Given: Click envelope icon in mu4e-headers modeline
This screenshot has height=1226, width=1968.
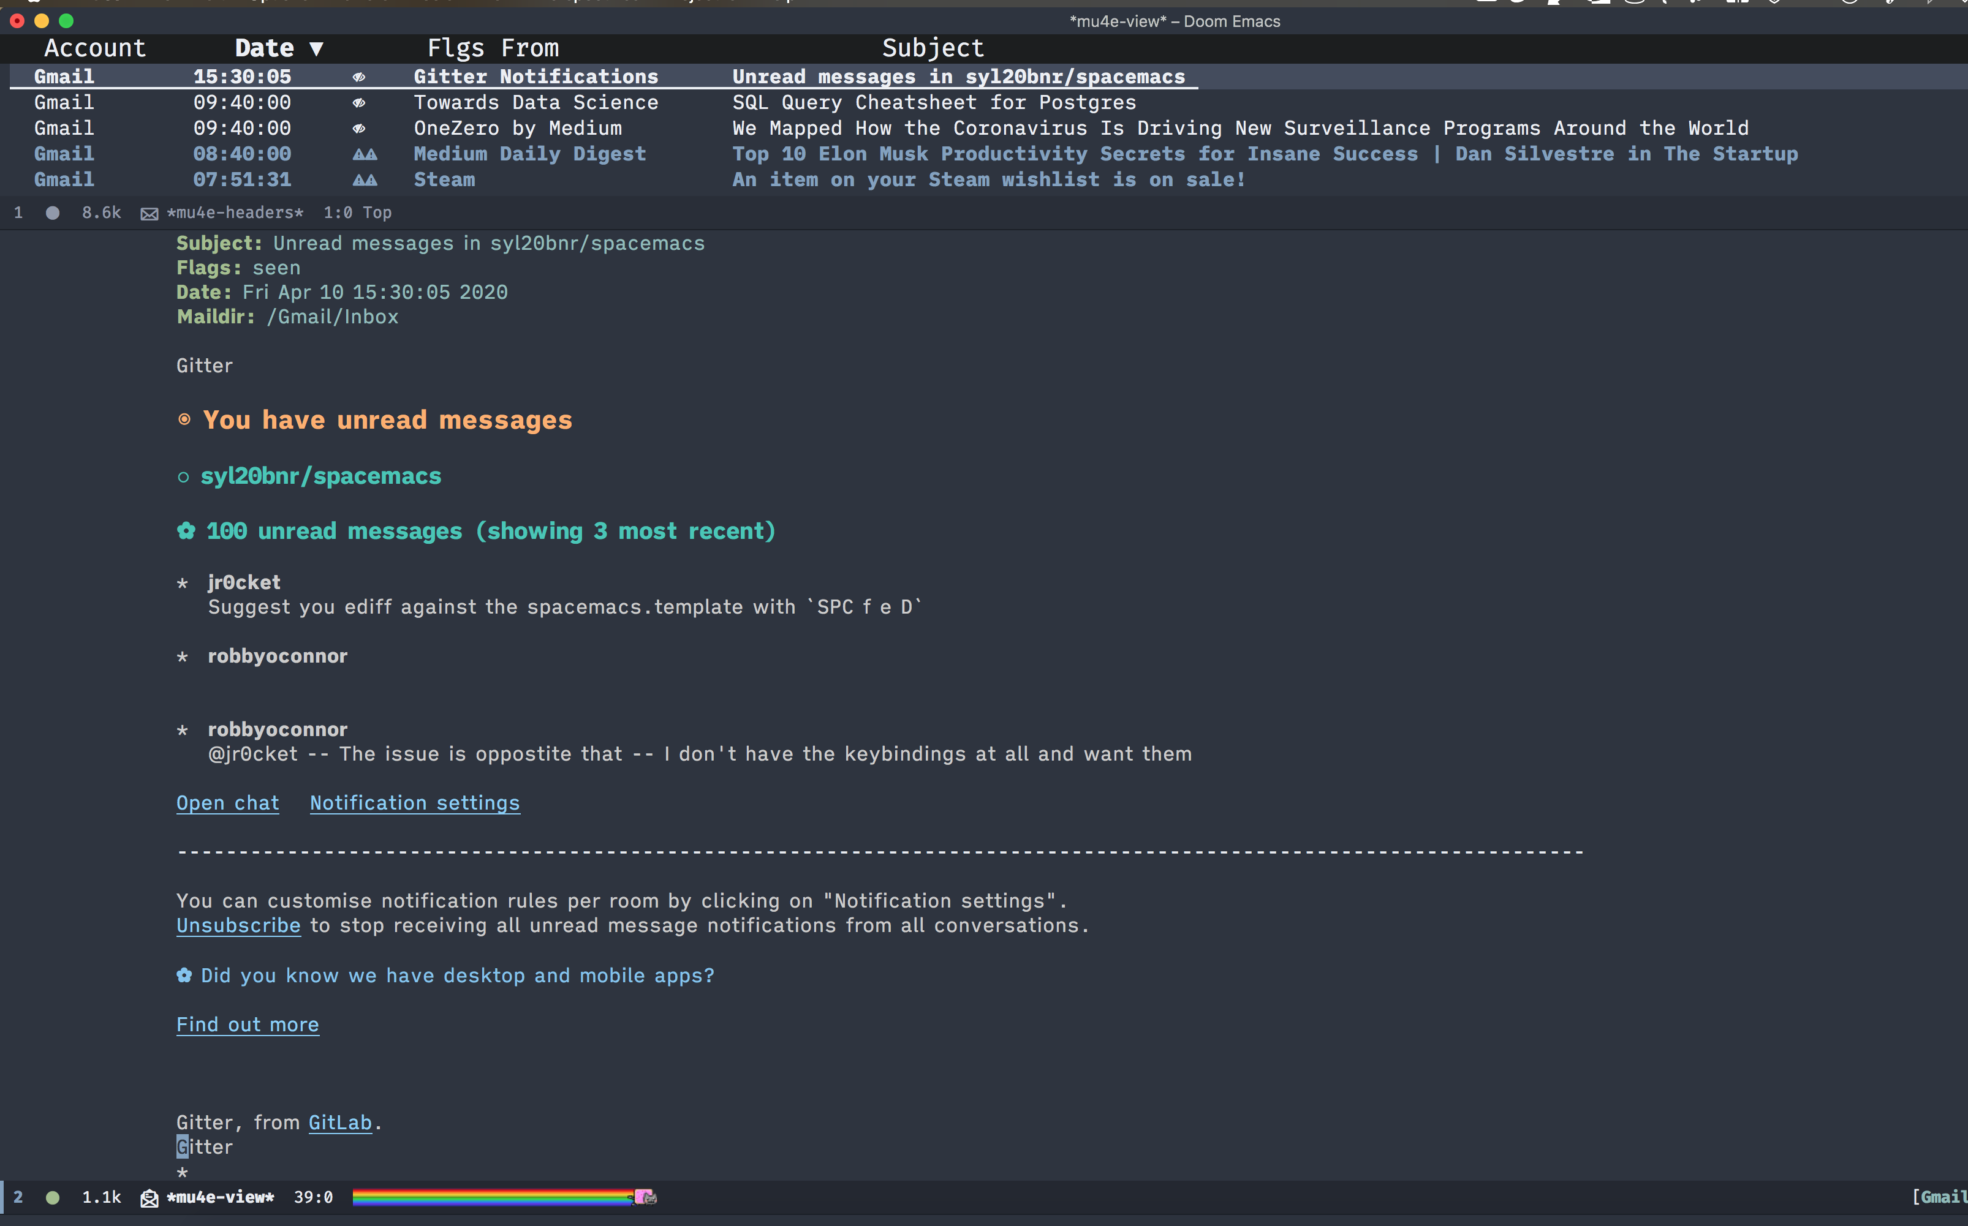Looking at the screenshot, I should click(x=149, y=213).
